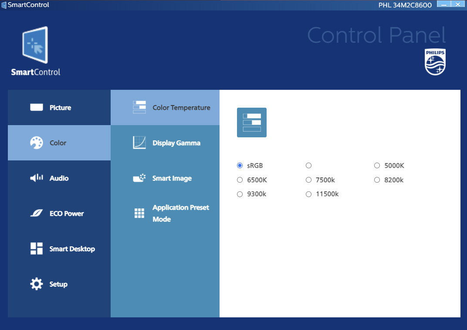Click the Picture monitor icon
The width and height of the screenshot is (467, 330).
point(36,107)
